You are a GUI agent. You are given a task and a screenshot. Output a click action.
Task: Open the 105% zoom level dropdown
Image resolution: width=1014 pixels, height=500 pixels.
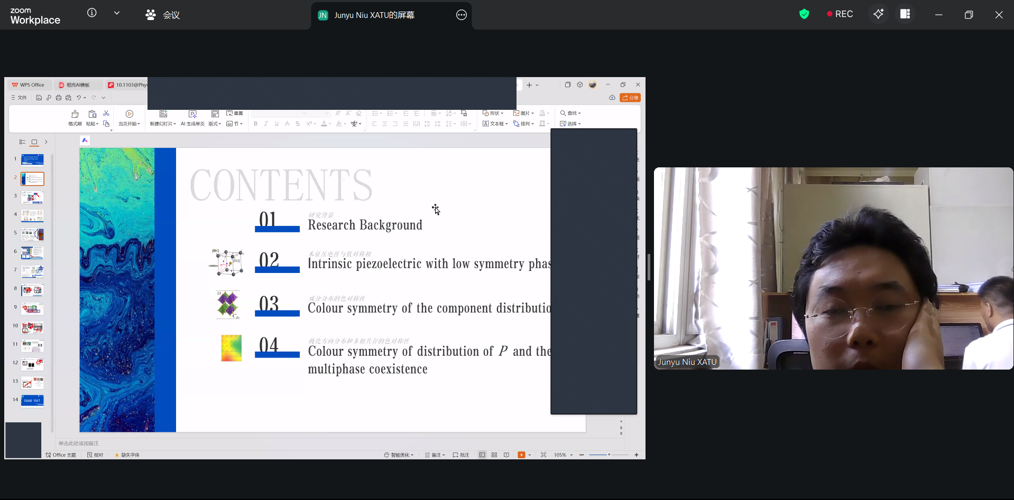coord(564,455)
